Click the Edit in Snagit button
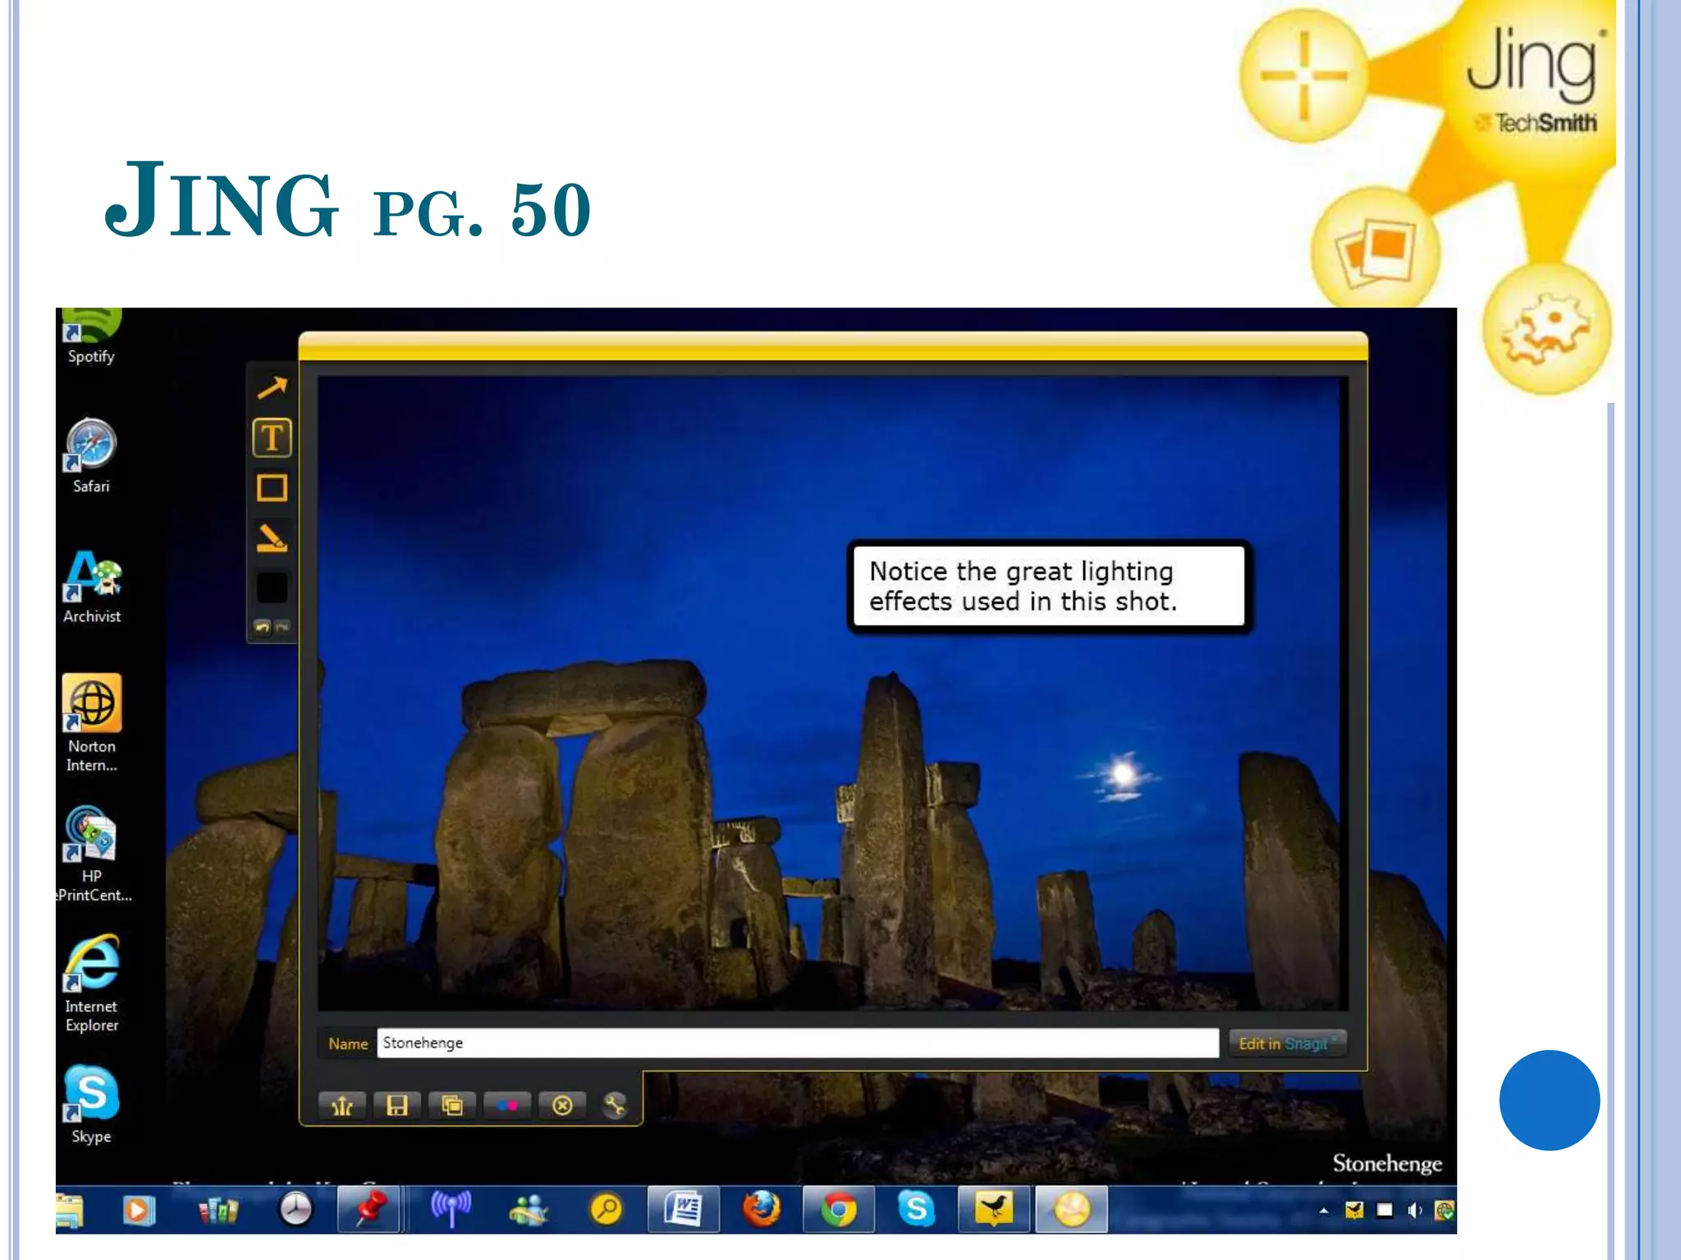Image resolution: width=1681 pixels, height=1260 pixels. coord(1286,1043)
